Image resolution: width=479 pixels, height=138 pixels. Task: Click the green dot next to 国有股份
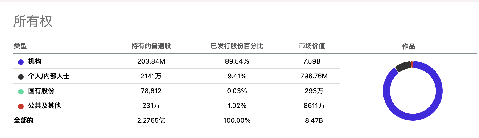coord(21,92)
